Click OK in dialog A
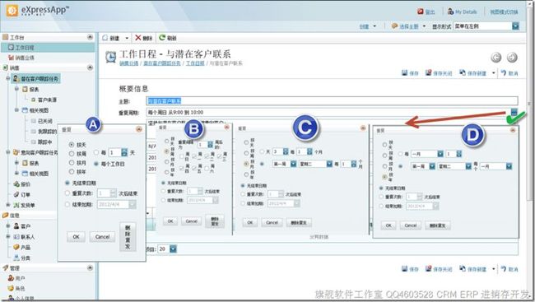 coord(76,236)
